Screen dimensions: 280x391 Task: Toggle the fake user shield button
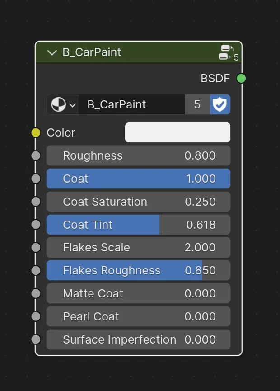220,104
